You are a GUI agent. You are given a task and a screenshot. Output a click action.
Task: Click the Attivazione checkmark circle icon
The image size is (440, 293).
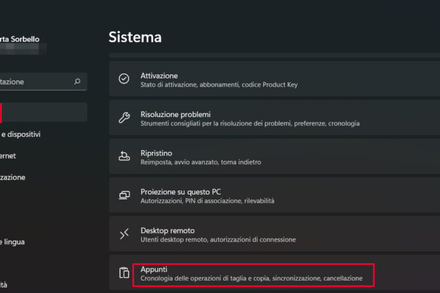tap(124, 79)
